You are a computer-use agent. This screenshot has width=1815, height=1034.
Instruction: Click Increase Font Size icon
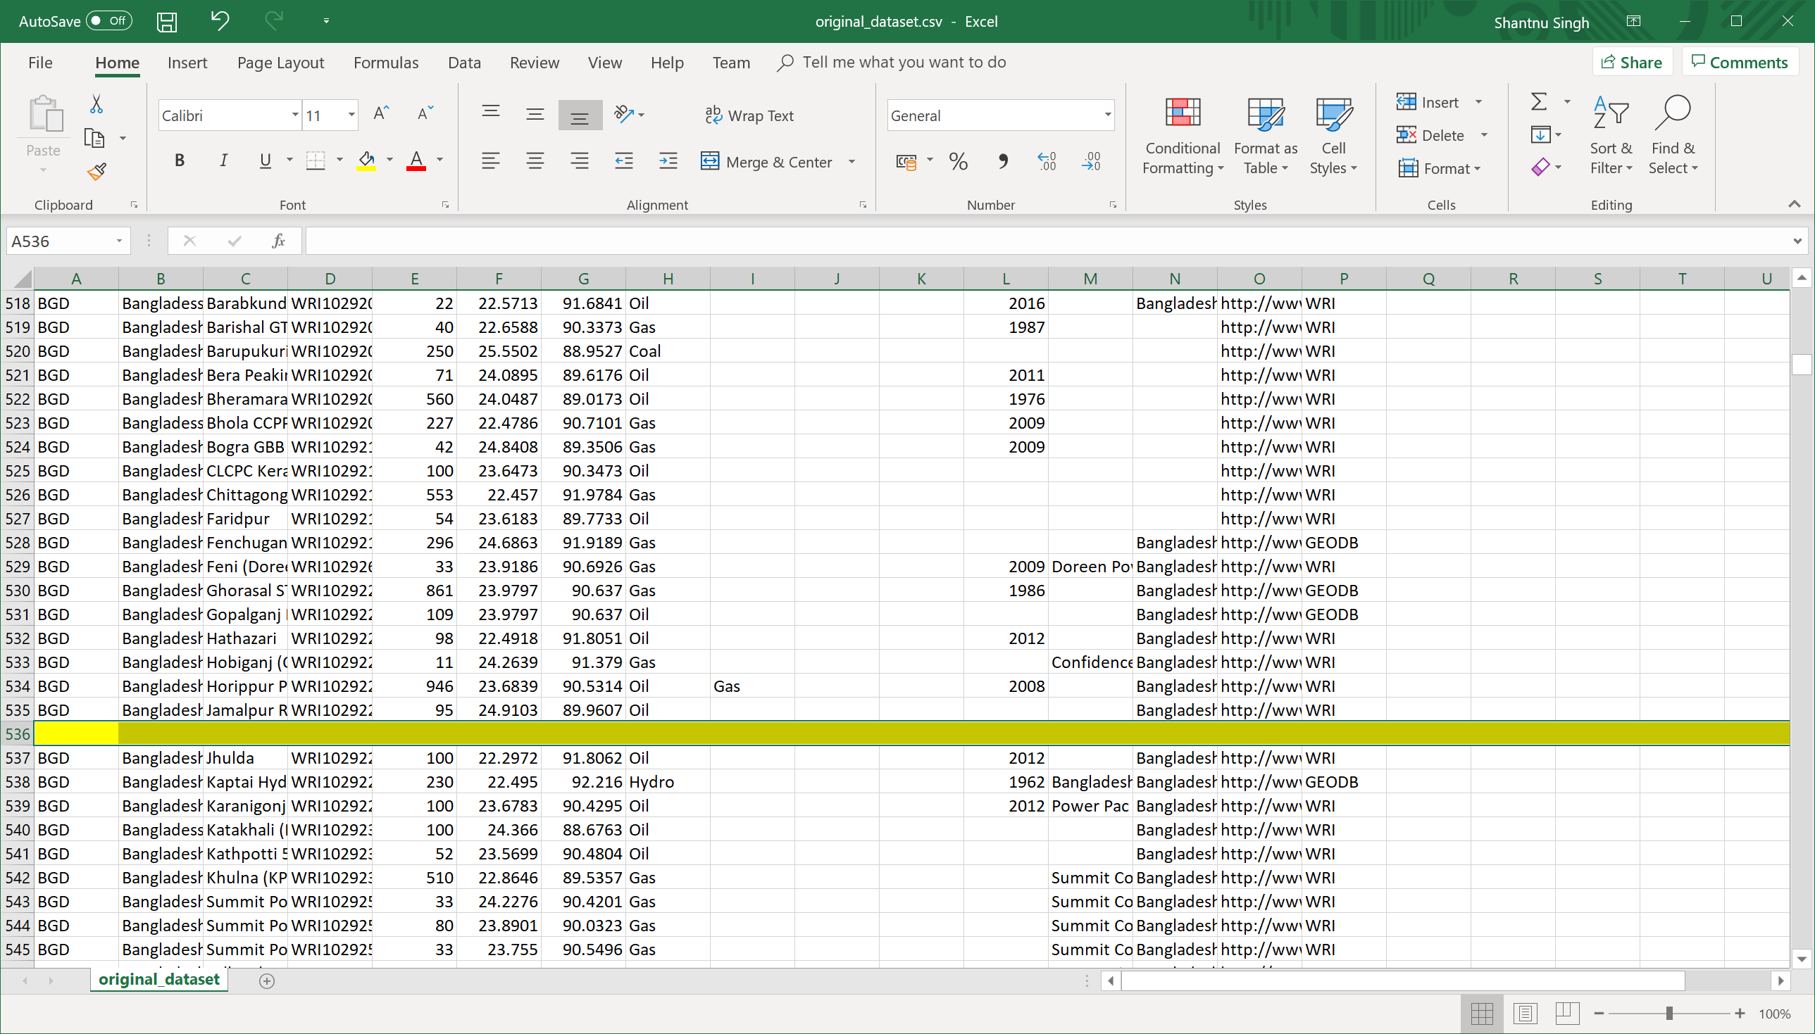tap(382, 114)
